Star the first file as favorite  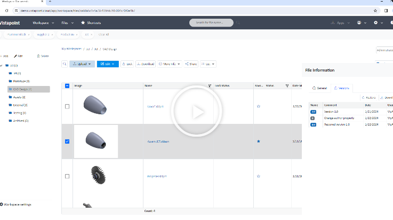click(259, 106)
